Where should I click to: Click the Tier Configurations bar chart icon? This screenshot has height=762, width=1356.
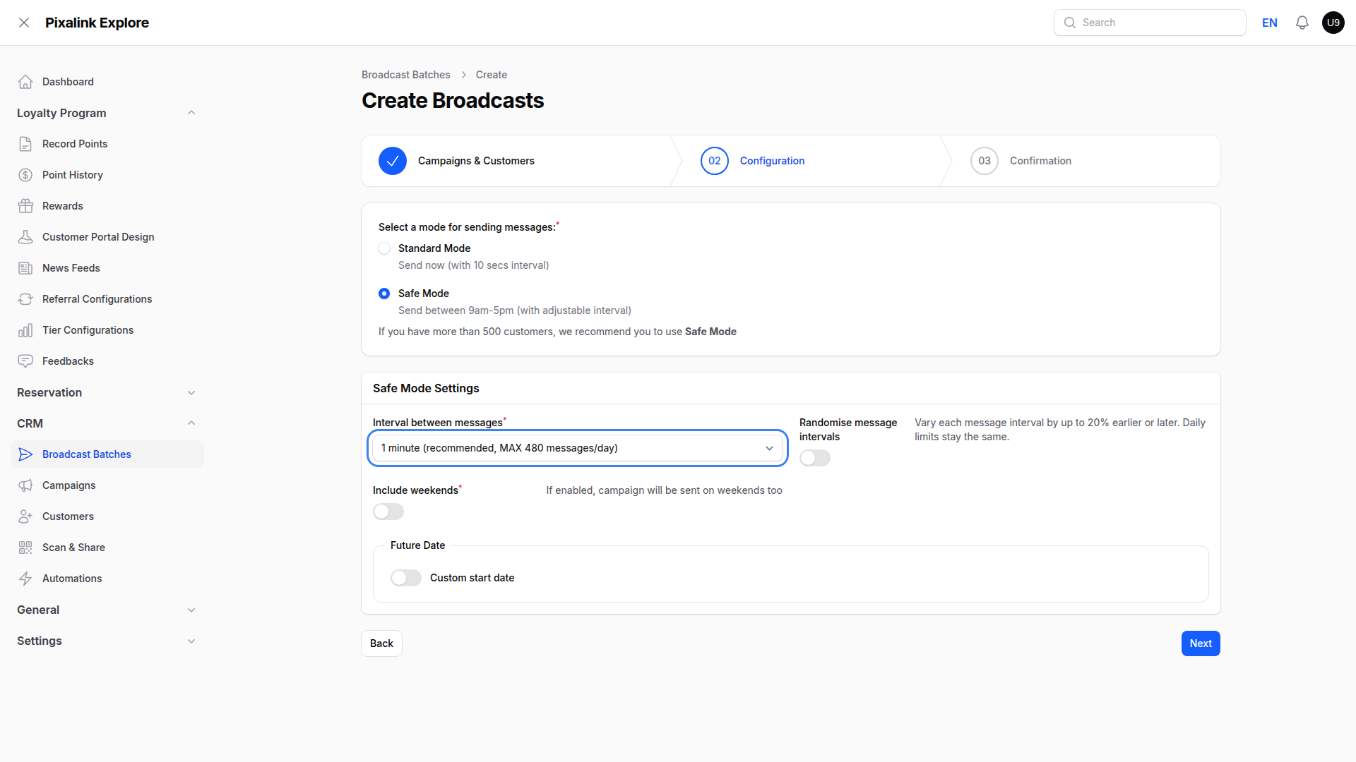25,330
